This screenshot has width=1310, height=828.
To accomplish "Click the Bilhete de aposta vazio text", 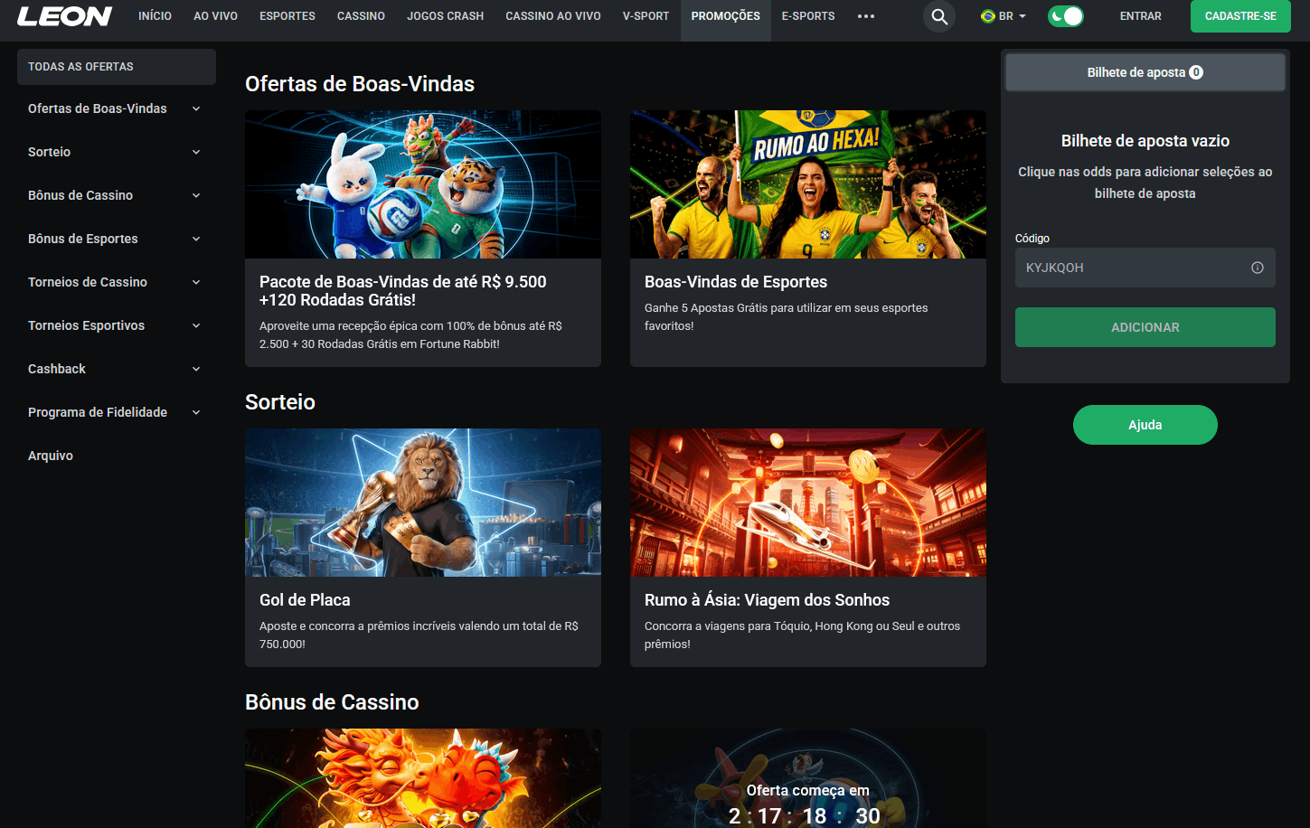I will pyautogui.click(x=1145, y=141).
